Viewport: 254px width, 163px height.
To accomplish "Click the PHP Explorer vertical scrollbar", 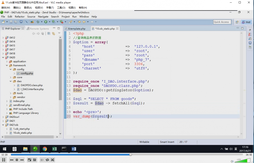I will pos(60,69).
